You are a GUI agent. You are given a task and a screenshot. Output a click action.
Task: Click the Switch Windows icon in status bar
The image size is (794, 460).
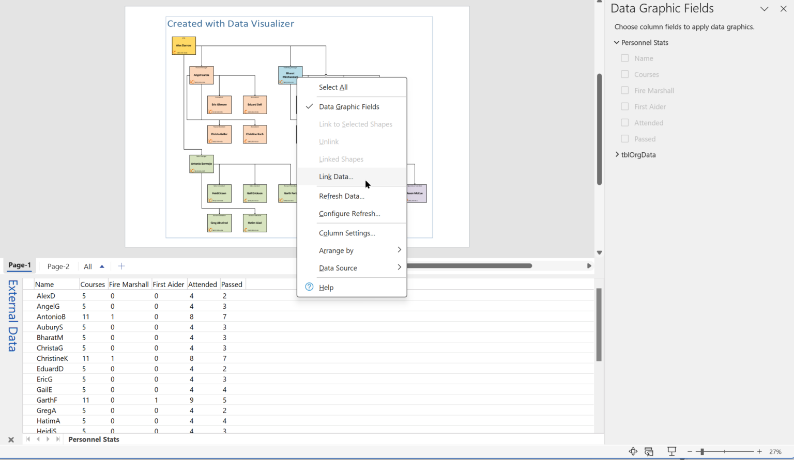click(x=648, y=451)
